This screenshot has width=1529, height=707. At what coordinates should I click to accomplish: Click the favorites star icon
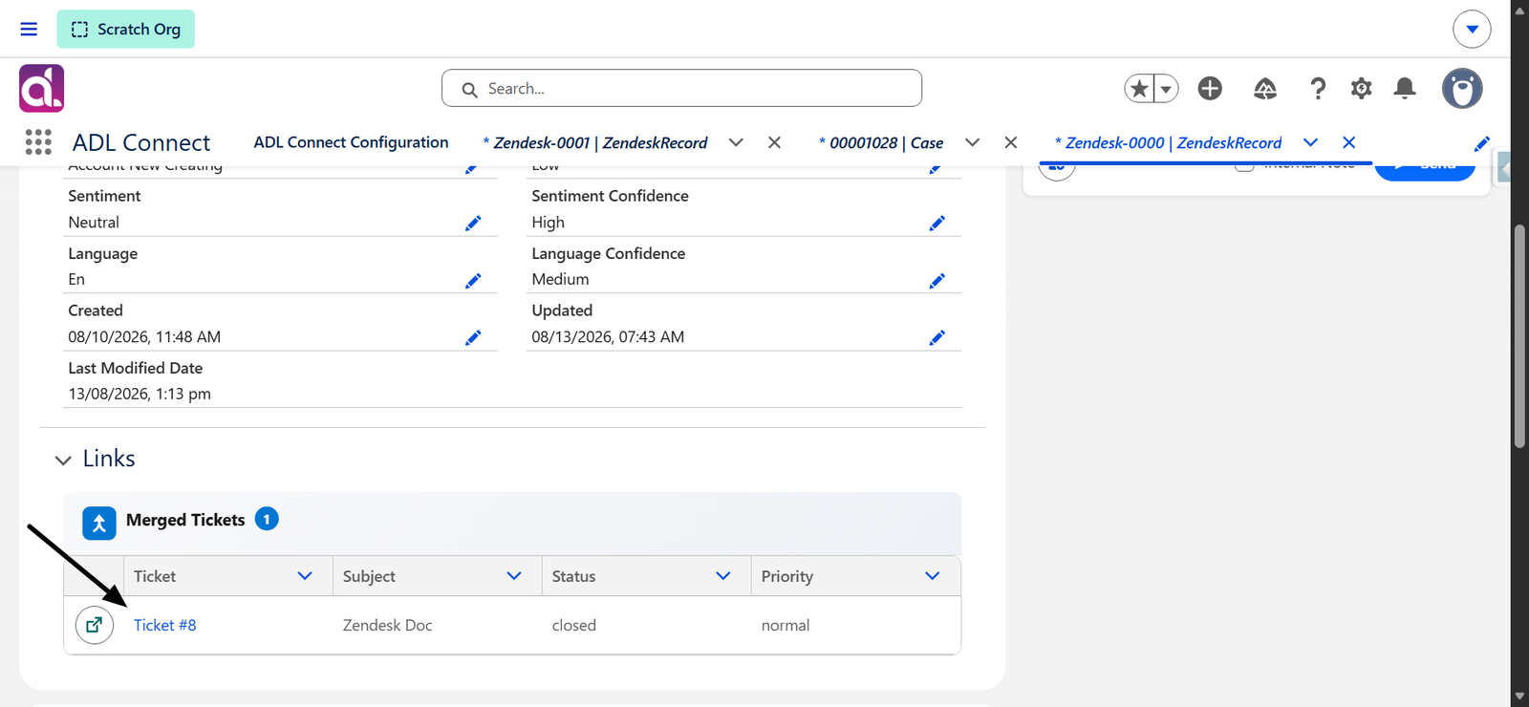1139,88
